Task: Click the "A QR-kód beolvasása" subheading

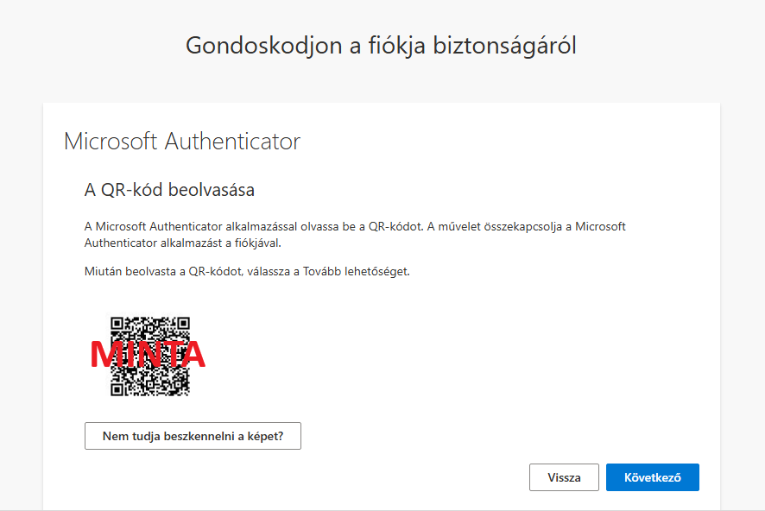Action: 169,190
